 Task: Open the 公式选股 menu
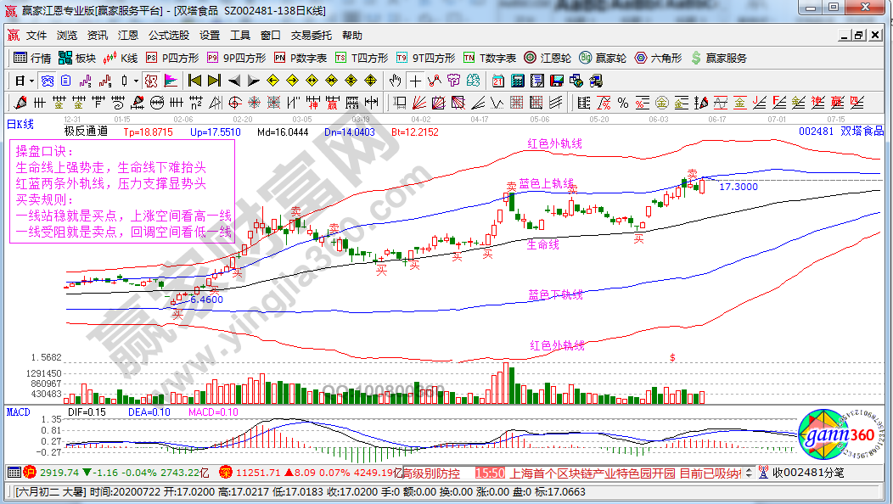169,36
